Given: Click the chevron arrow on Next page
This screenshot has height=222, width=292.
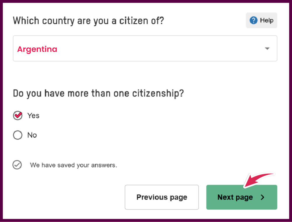Looking at the screenshot, I should pyautogui.click(x=263, y=197).
